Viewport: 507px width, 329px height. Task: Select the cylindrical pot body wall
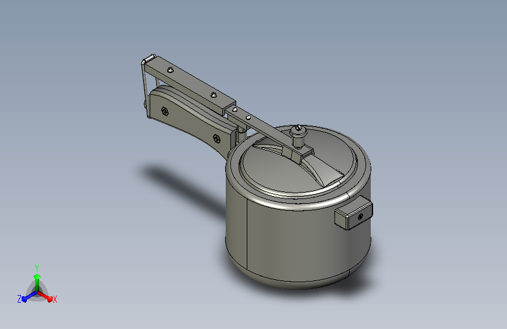click(298, 239)
